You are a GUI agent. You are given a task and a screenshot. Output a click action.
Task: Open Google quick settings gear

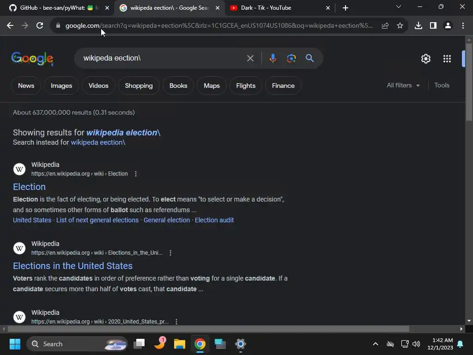pos(425,59)
